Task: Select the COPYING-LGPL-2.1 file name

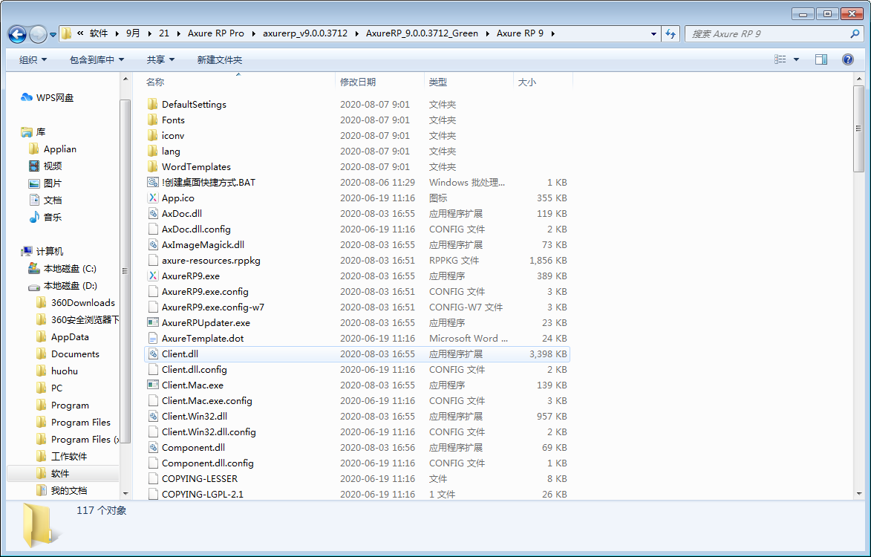Action: point(202,495)
